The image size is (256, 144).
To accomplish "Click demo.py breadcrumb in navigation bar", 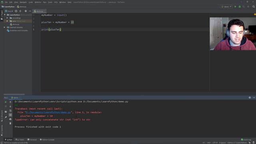I will pos(22,7).
